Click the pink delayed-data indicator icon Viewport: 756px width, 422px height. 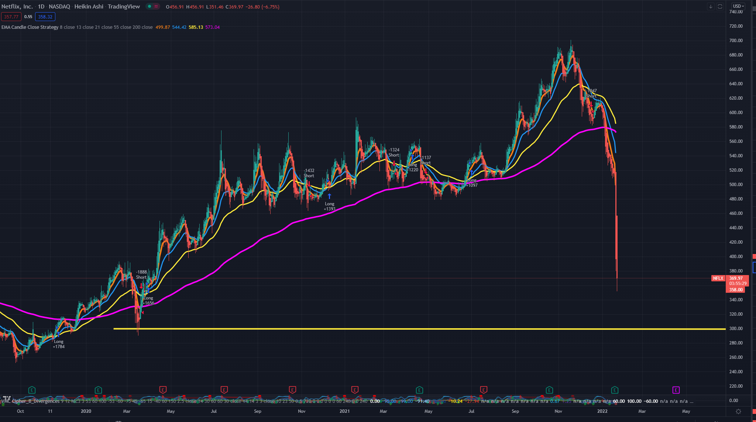click(156, 6)
